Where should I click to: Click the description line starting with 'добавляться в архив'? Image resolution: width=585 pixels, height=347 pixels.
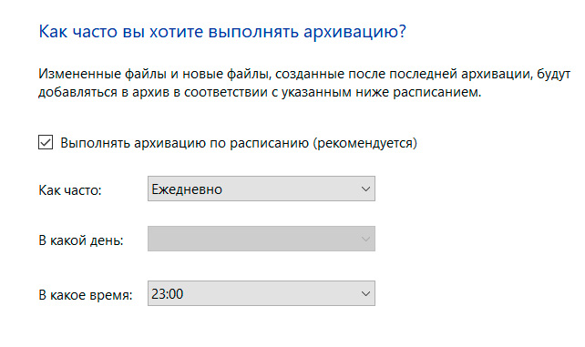(260, 92)
